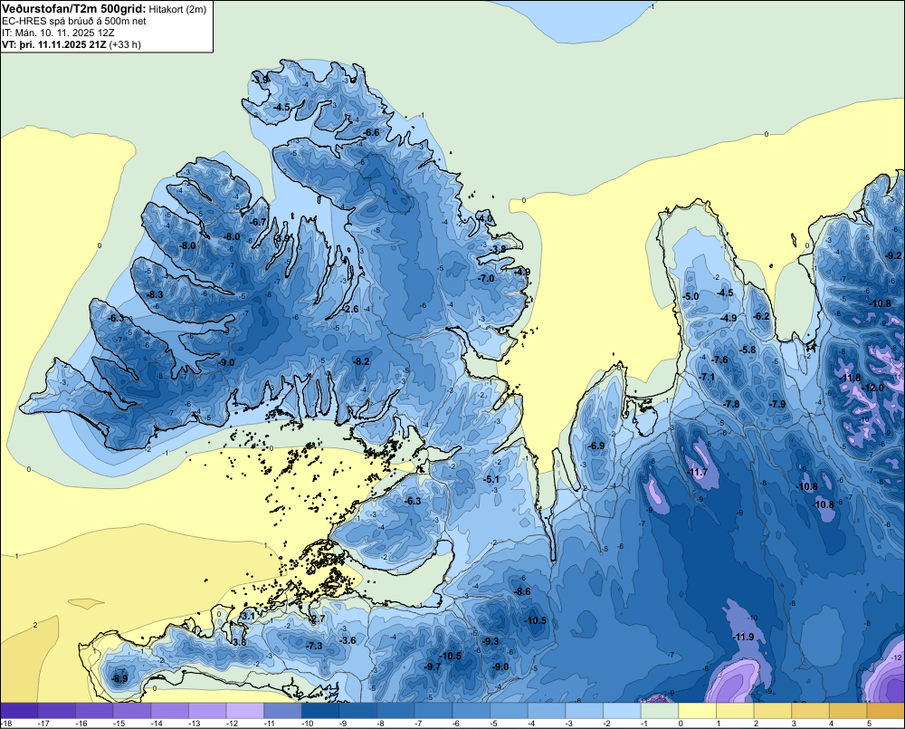Choose the legend swatch labeled -3
This screenshot has height=729, width=905.
click(585, 711)
